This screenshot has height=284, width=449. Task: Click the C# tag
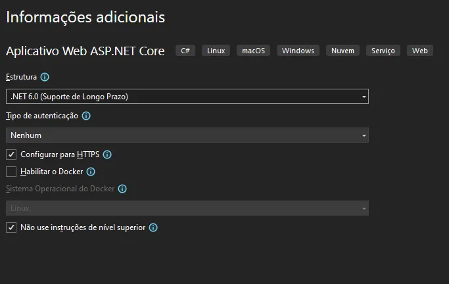click(185, 51)
